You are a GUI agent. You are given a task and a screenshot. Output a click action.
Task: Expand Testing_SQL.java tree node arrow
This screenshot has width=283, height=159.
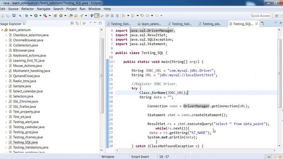(6, 142)
